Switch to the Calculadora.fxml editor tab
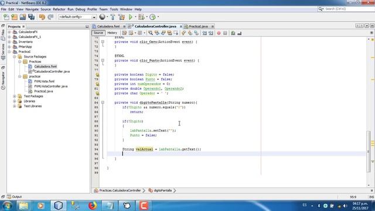The width and height of the screenshot is (375, 211). [108, 26]
